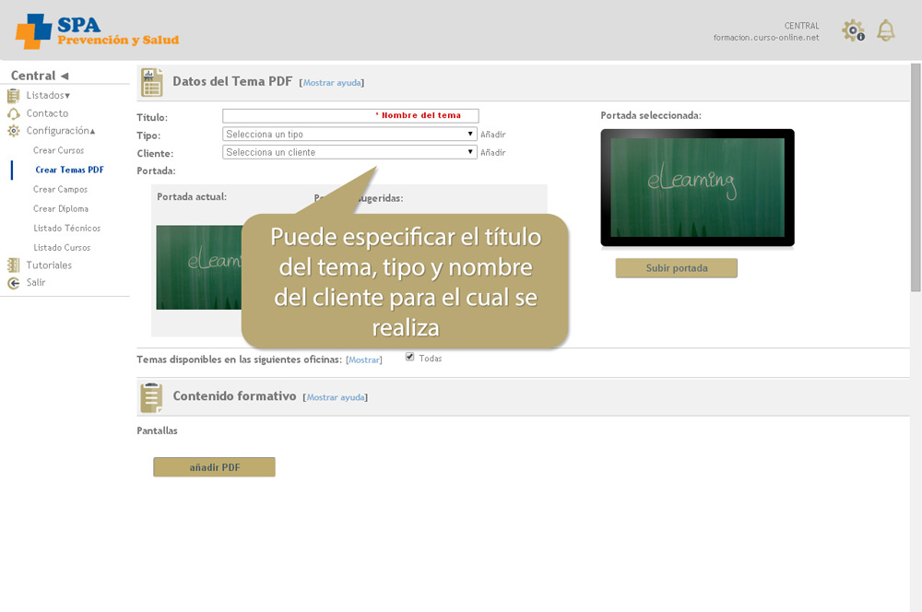Click the SPA Prevención y Salud logo

pyautogui.click(x=98, y=31)
